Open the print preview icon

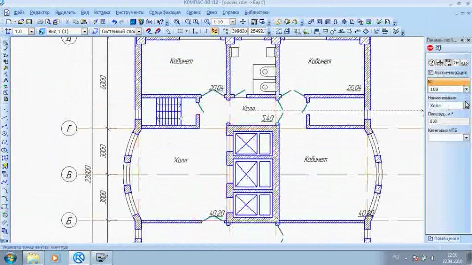(48, 22)
